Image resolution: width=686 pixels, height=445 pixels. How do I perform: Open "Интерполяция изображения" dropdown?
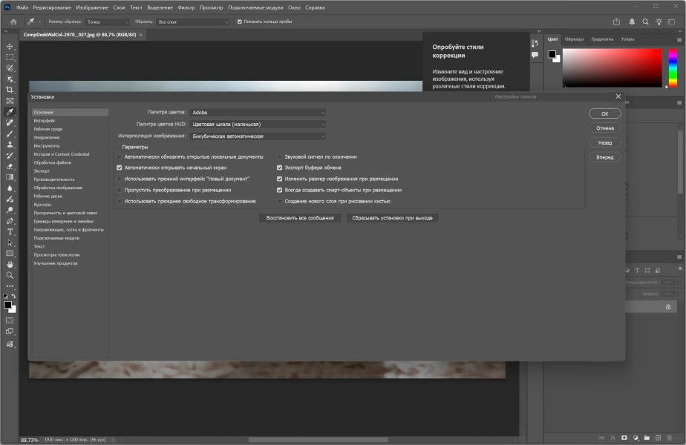(x=258, y=136)
